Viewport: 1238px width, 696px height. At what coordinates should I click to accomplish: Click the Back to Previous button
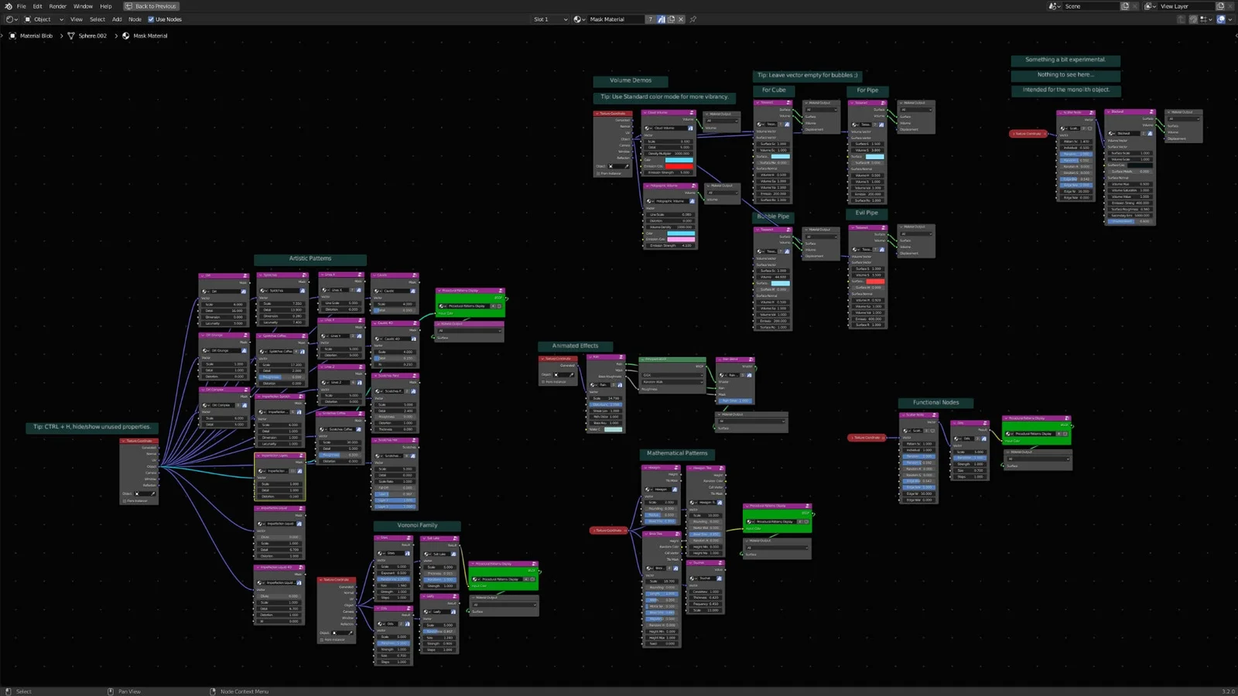pos(152,6)
